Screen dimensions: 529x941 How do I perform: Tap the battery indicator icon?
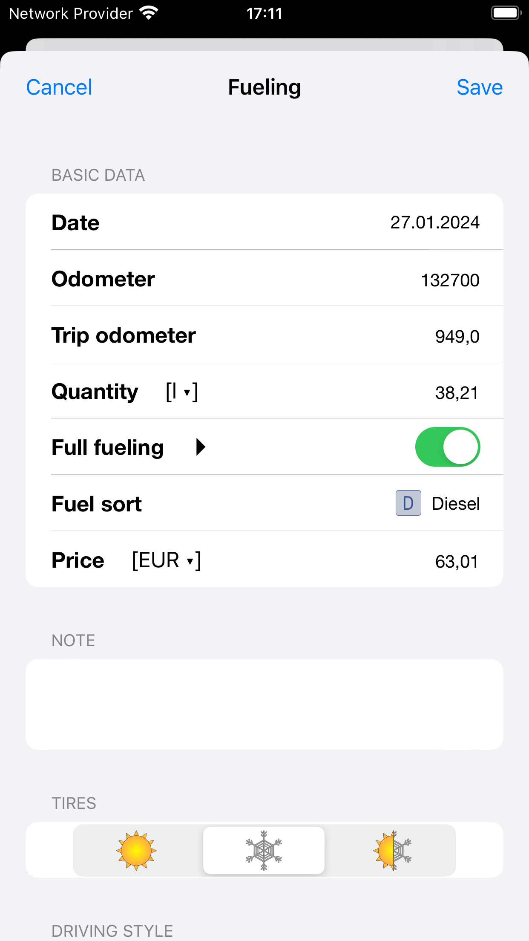click(506, 13)
